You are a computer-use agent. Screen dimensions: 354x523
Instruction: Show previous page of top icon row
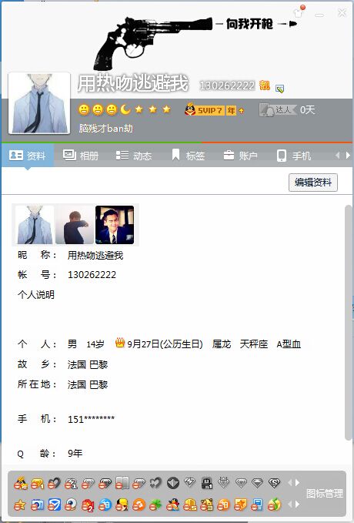289,483
